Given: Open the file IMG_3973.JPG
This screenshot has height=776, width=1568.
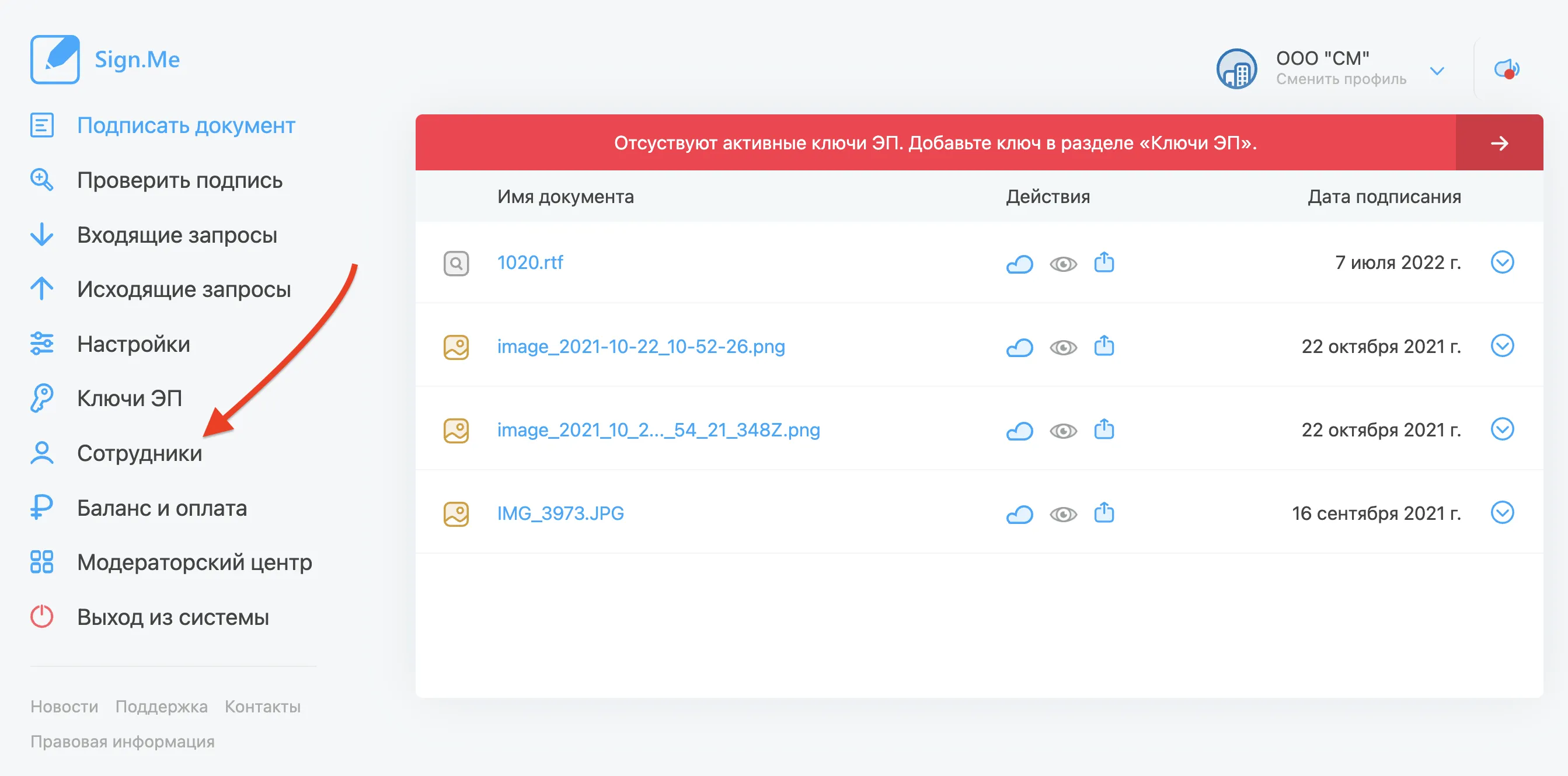Looking at the screenshot, I should click(560, 513).
